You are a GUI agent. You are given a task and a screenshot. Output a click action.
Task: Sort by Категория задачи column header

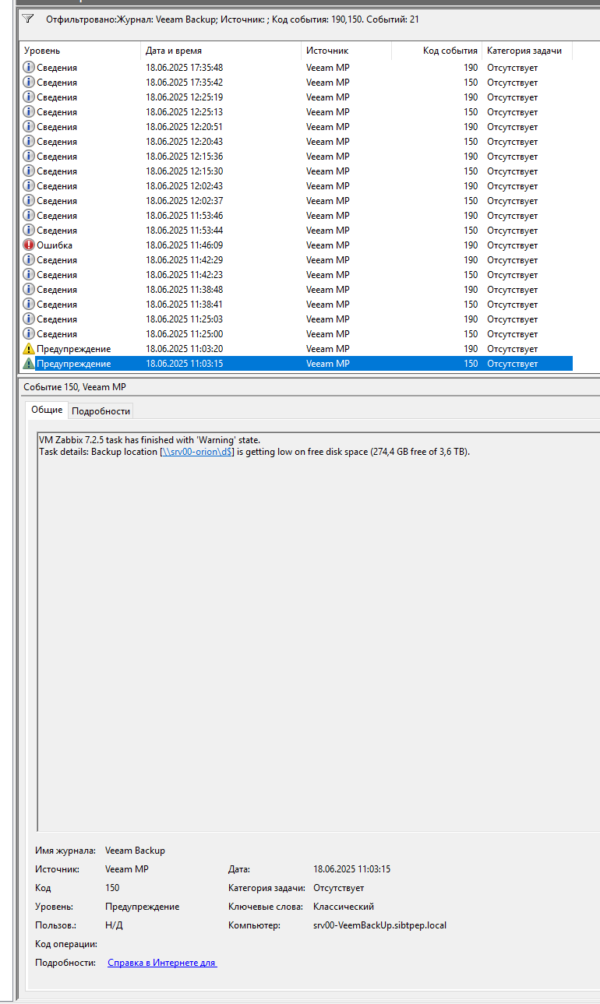[x=527, y=51]
